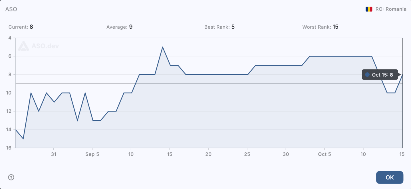Click the rightmost data point on the chart
This screenshot has height=189, width=411.
pyautogui.click(x=402, y=75)
